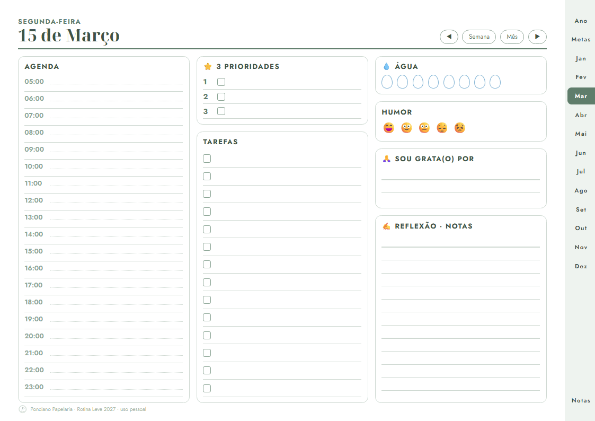
Task: Mark the fourth water drop
Action: pyautogui.click(x=433, y=82)
